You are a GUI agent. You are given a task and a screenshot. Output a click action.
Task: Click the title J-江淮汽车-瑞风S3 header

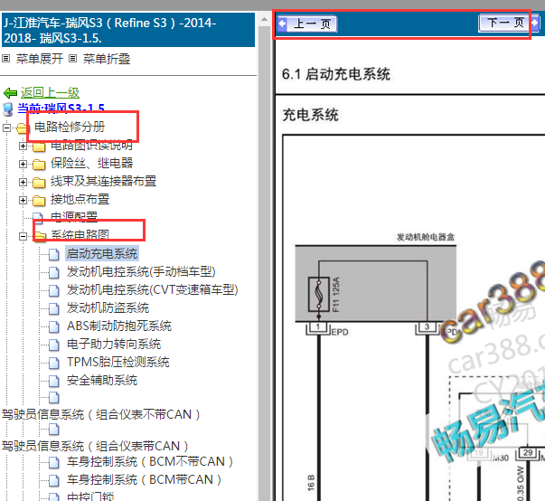128,30
